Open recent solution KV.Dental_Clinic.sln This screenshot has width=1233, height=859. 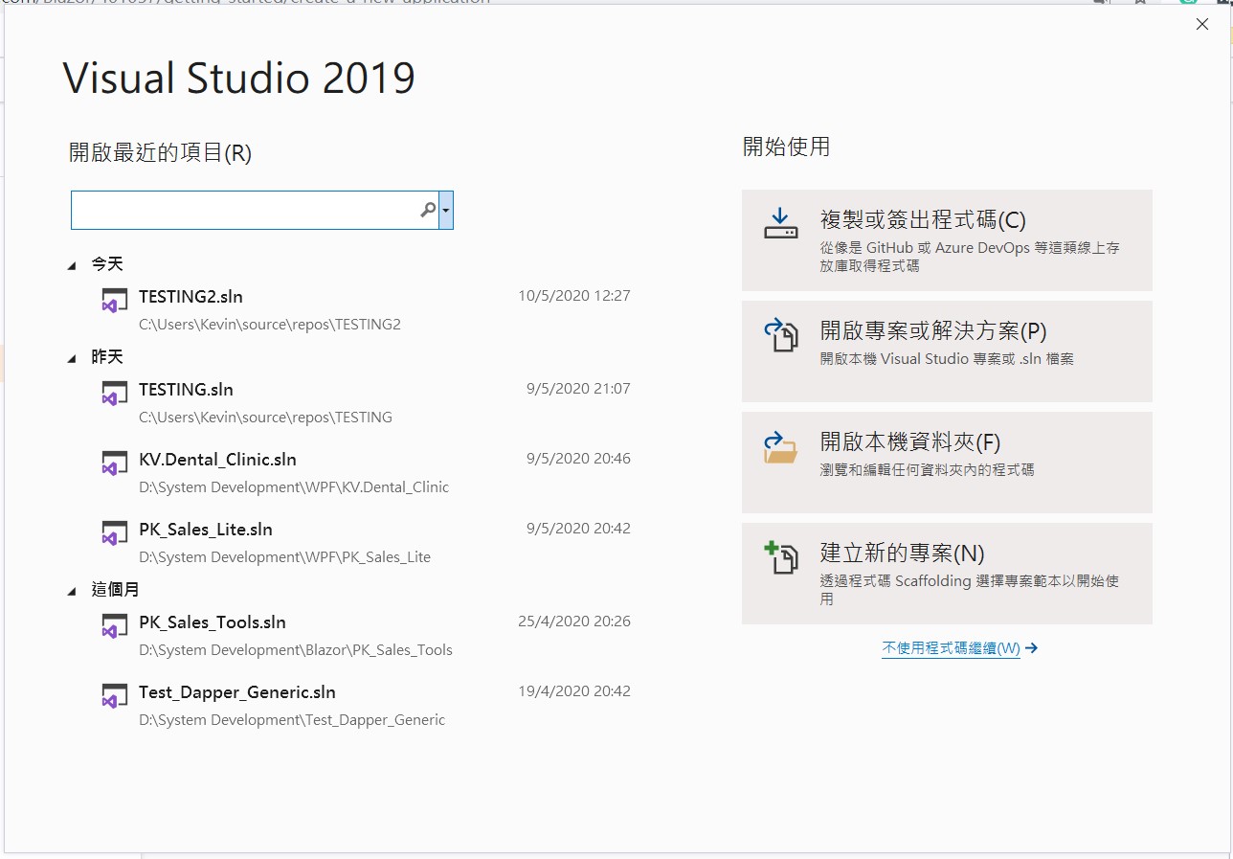[x=217, y=460]
